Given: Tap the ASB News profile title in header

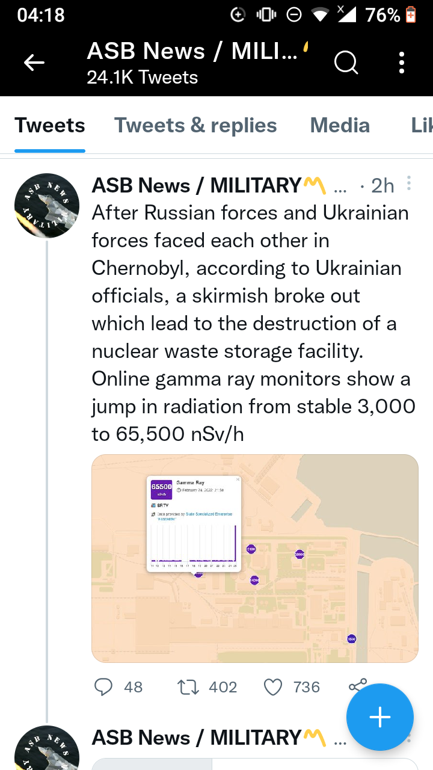Looking at the screenshot, I should point(192,52).
